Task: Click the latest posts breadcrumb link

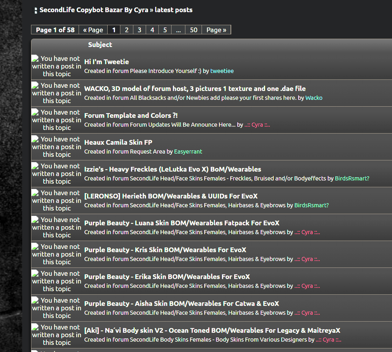Action: coord(174,10)
